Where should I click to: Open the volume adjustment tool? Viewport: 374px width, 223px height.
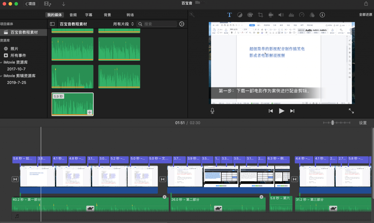click(x=281, y=15)
